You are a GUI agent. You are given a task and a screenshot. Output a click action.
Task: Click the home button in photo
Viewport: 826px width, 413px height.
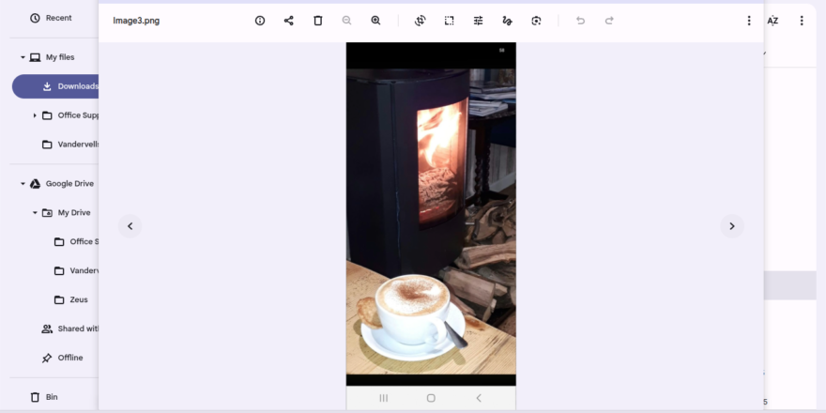click(431, 398)
